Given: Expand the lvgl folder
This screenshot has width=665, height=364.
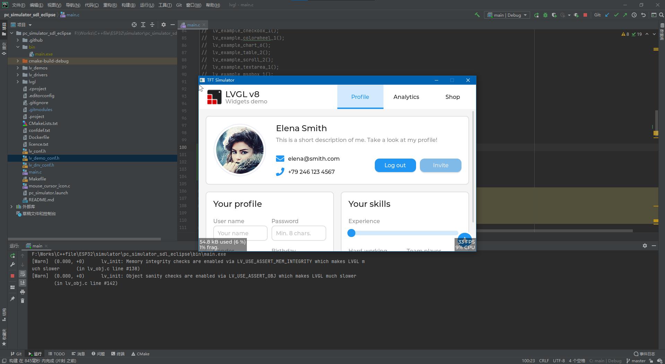Looking at the screenshot, I should [17, 82].
